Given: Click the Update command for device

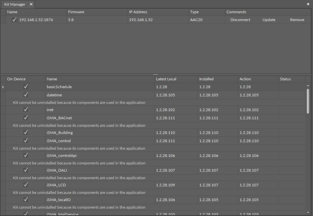Looking at the screenshot, I should point(269,20).
